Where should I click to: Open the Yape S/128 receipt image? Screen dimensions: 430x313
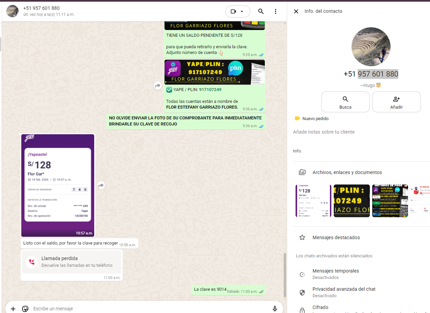58,185
